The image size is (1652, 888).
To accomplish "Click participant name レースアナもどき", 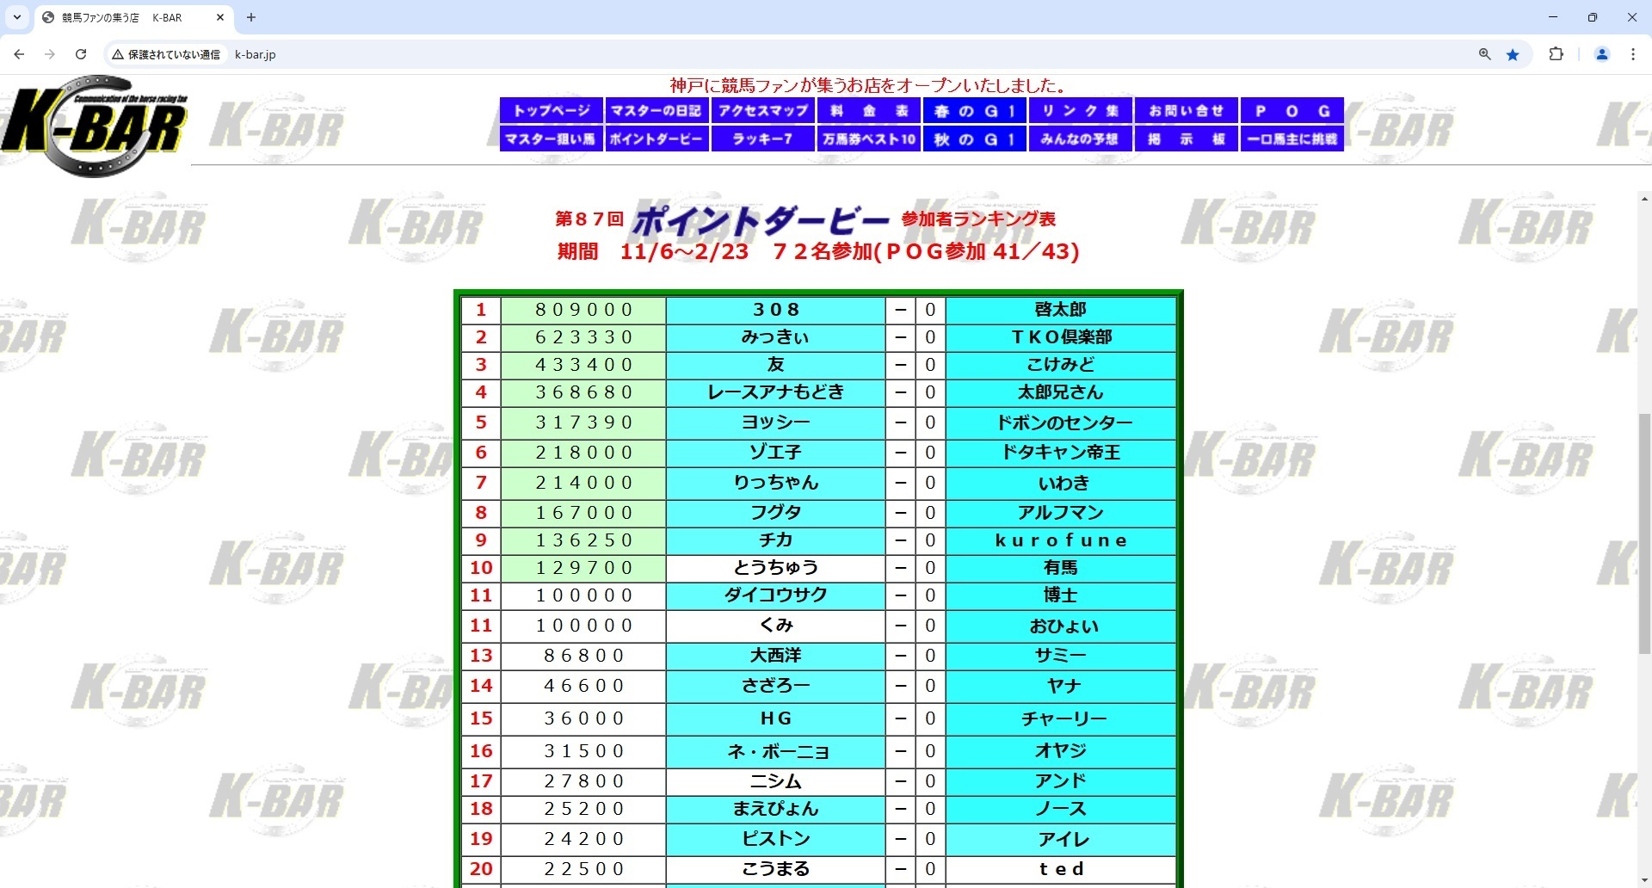I will [776, 392].
